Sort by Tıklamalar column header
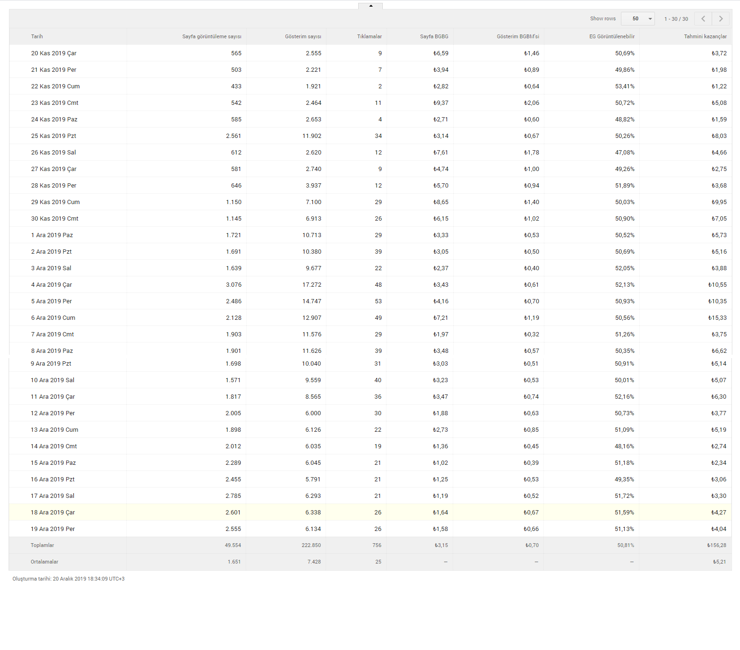Screen dimensions: 740x650 369,36
